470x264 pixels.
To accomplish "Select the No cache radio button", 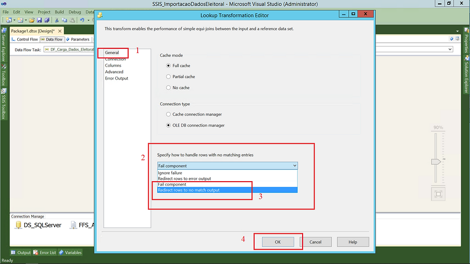I will pyautogui.click(x=168, y=88).
